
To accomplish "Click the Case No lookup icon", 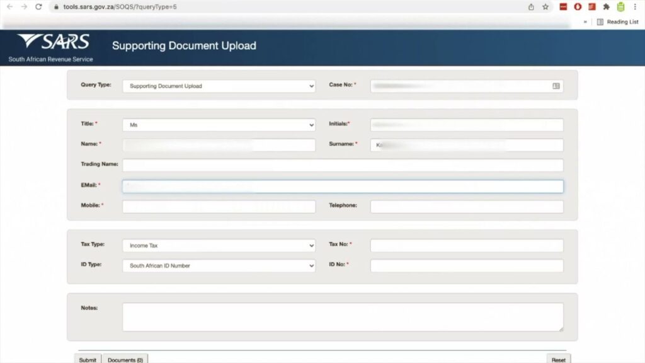I will 556,86.
